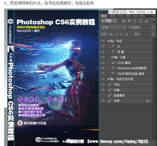Toggle the layer filter on/off switch

[x=154, y=21]
